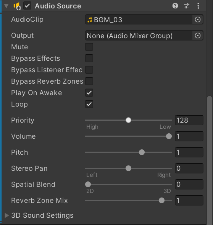Image resolution: width=213 pixels, height=225 pixels.
Task: Uncheck Play On Awake
Action: tap(89, 93)
